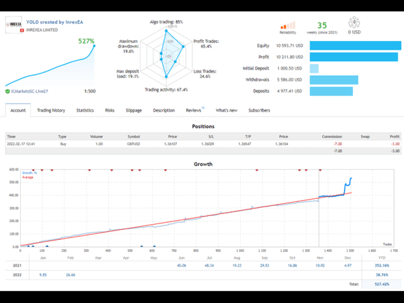Click the orange Reliability bars icon
The width and height of the screenshot is (404, 303).
[287, 25]
